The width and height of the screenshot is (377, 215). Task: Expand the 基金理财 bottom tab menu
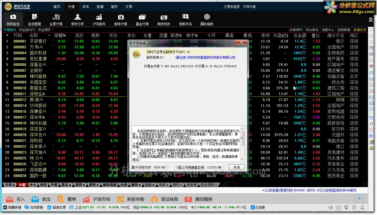coord(209,185)
